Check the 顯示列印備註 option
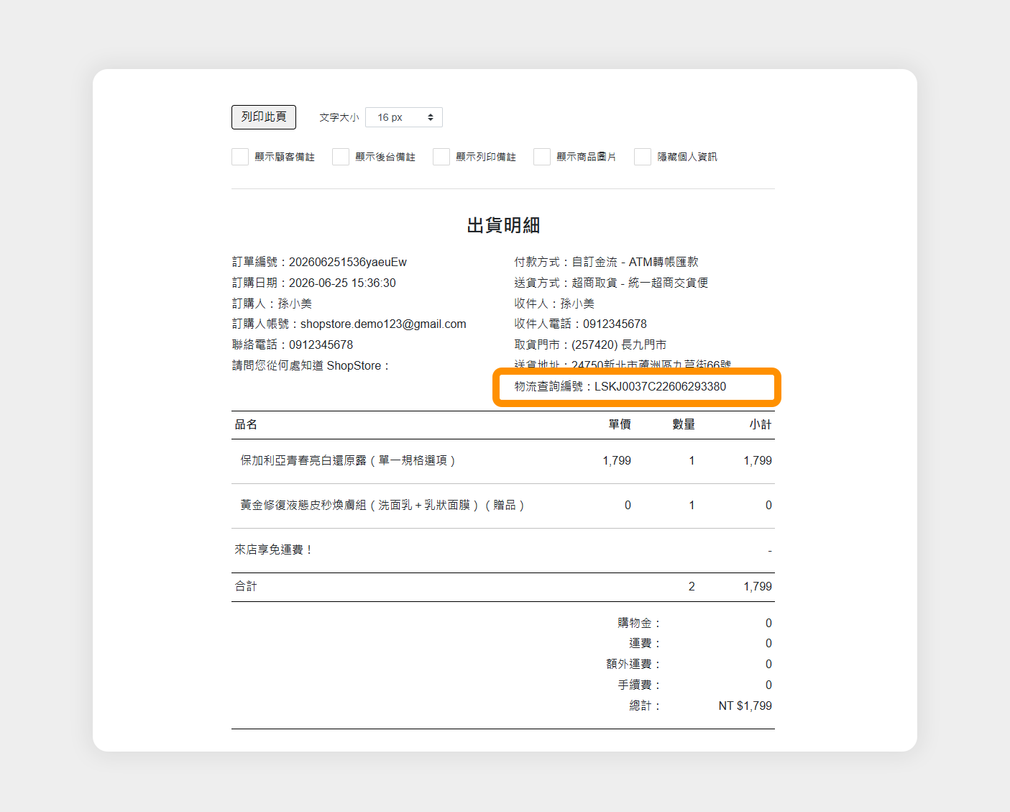 (x=441, y=157)
